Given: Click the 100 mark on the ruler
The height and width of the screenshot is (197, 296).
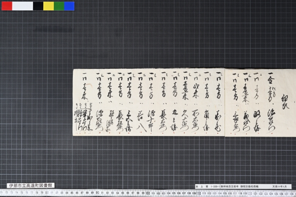Looking at the screenshot, I should [x=148, y=193].
